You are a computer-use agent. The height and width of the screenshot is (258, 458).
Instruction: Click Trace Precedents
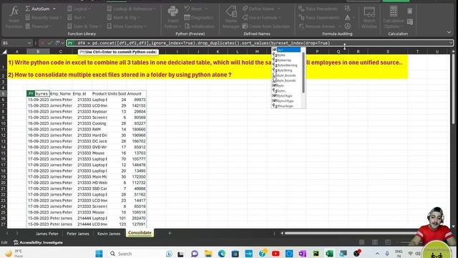tap(318, 9)
